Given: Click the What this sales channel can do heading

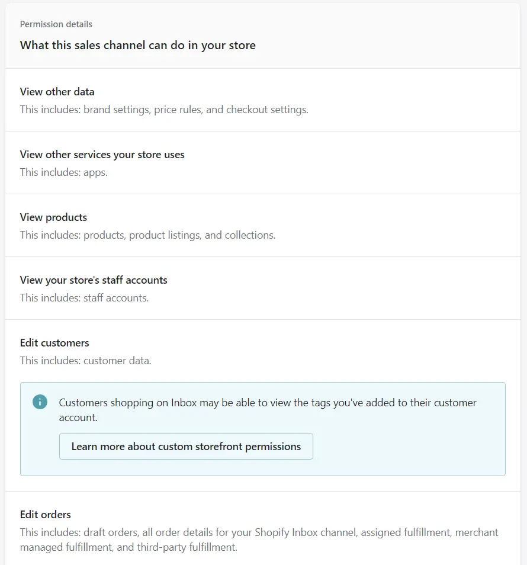Looking at the screenshot, I should pos(137,45).
